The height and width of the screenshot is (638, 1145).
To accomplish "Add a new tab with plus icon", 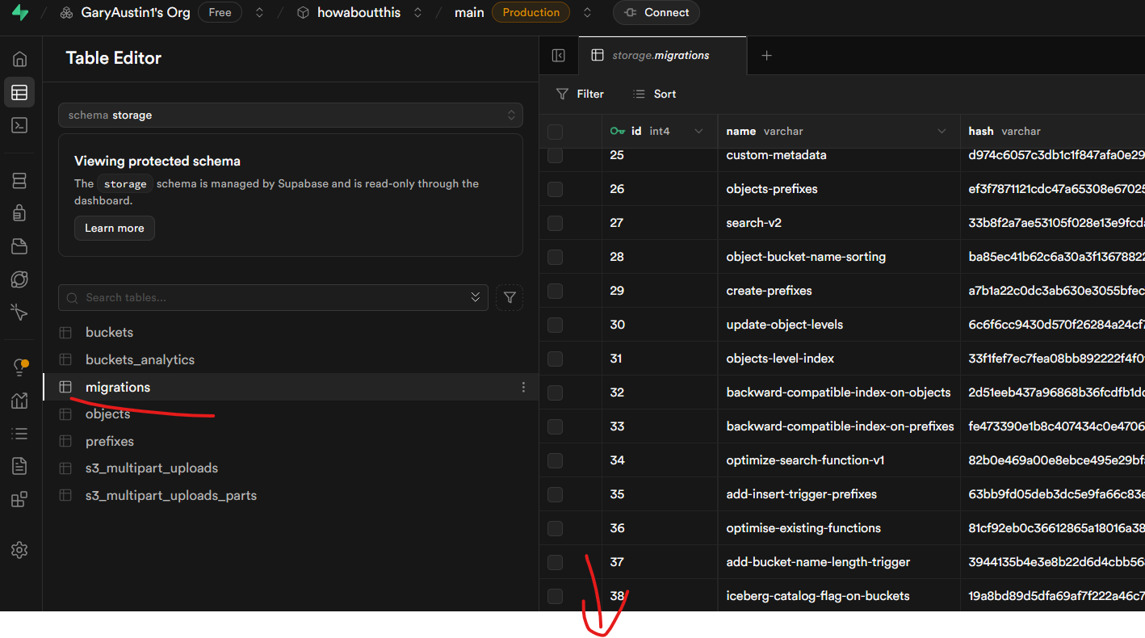I will (767, 56).
